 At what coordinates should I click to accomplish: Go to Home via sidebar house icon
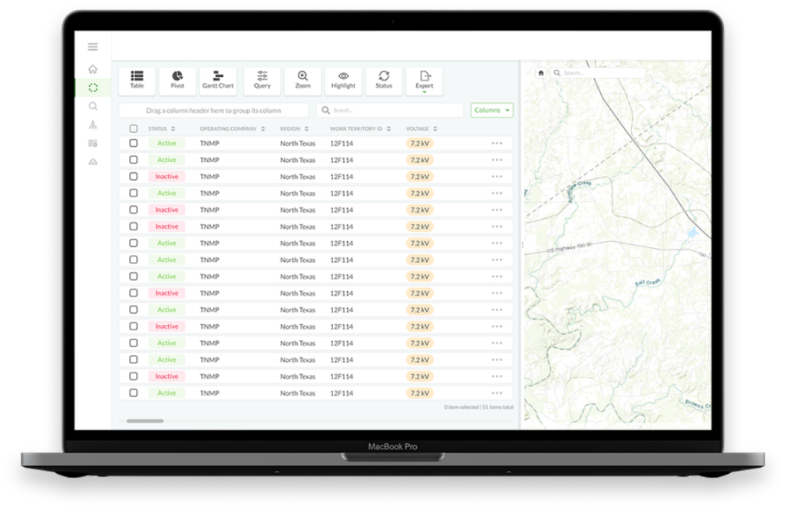pyautogui.click(x=93, y=68)
